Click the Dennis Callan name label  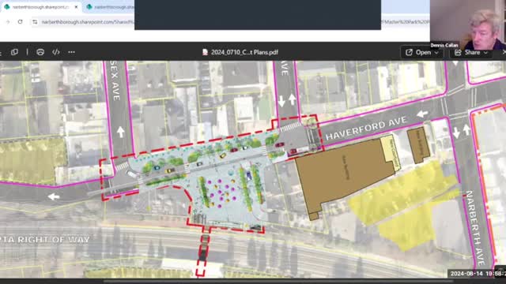coord(444,46)
